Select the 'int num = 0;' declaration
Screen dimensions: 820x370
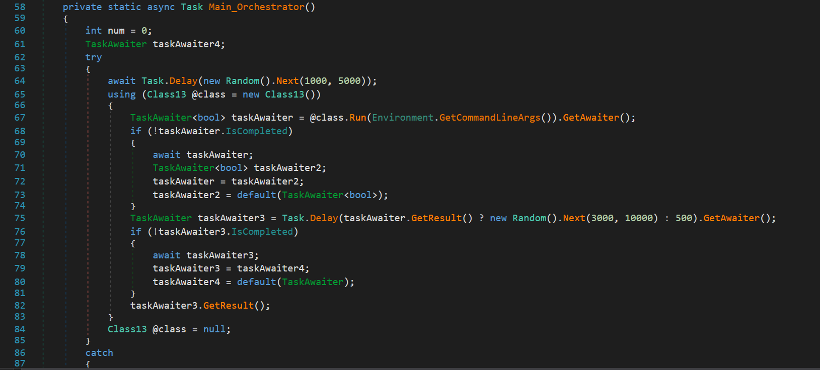pos(118,31)
